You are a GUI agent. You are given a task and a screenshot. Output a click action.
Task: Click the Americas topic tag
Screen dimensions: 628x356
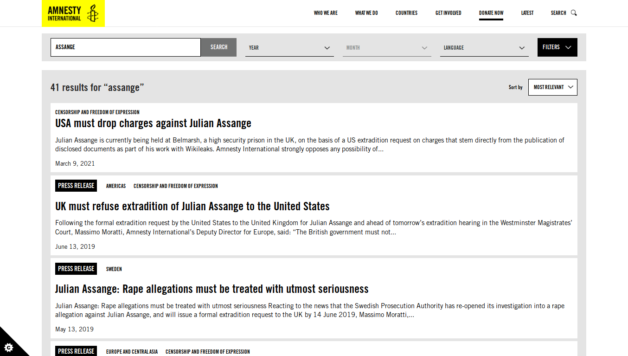[116, 186]
